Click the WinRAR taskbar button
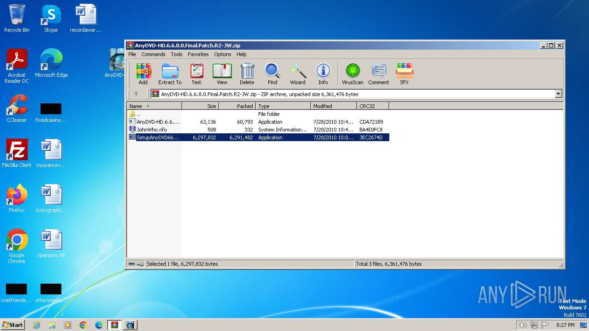This screenshot has width=589, height=331. (115, 325)
